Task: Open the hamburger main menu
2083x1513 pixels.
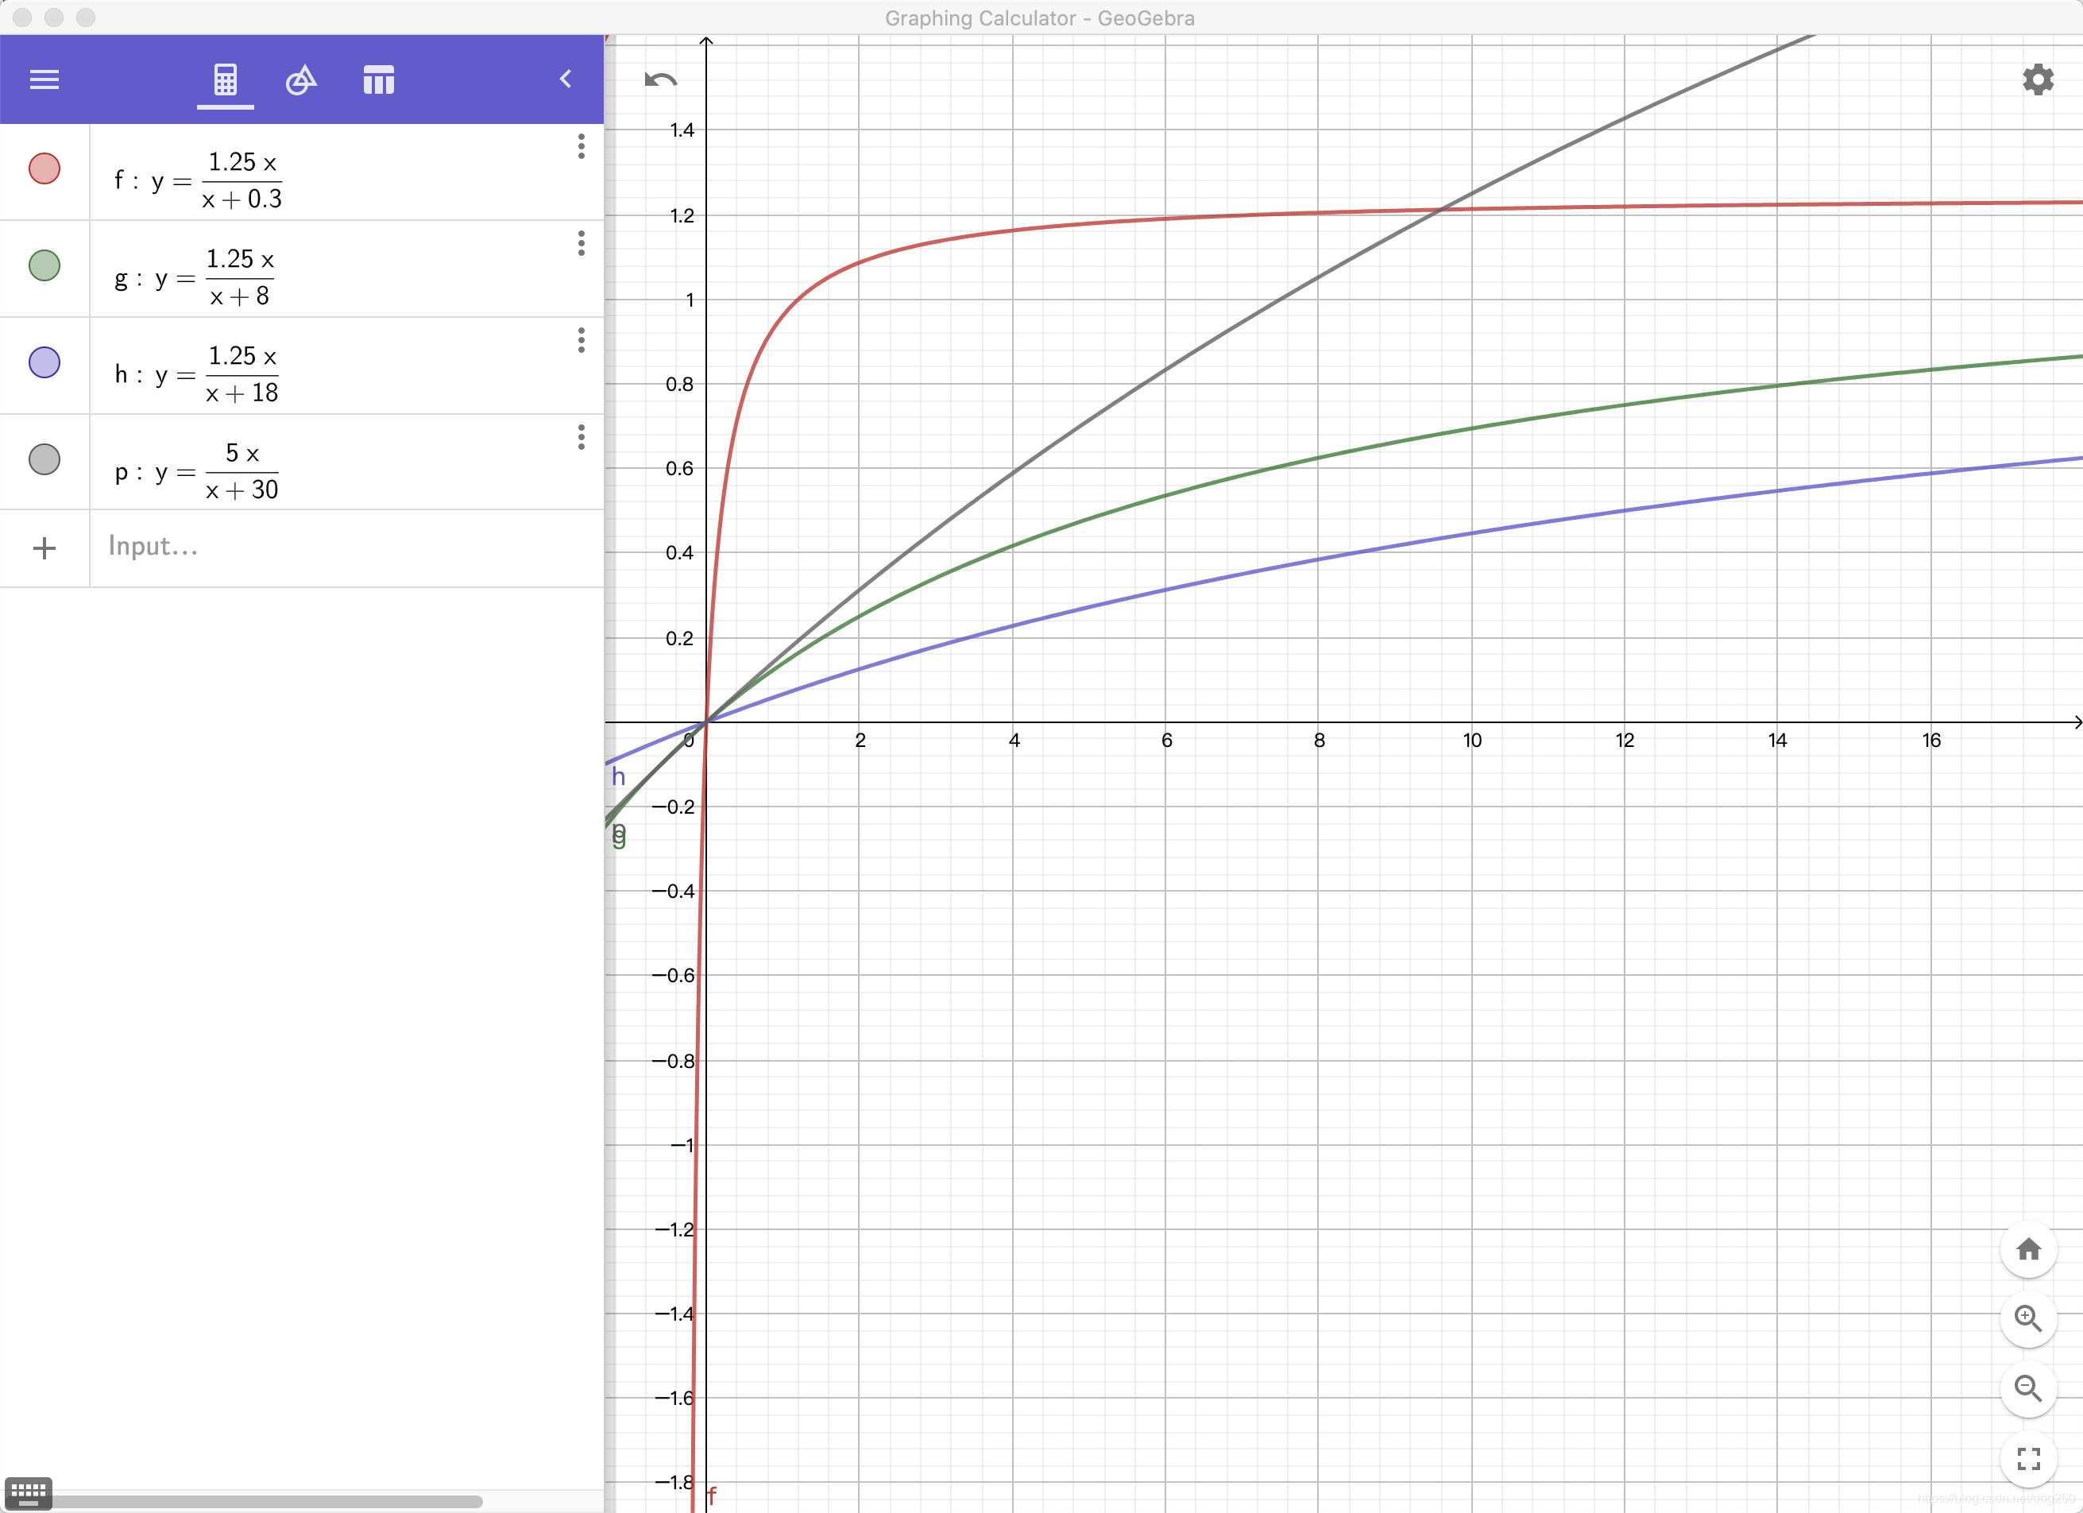Action: pyautogui.click(x=44, y=80)
